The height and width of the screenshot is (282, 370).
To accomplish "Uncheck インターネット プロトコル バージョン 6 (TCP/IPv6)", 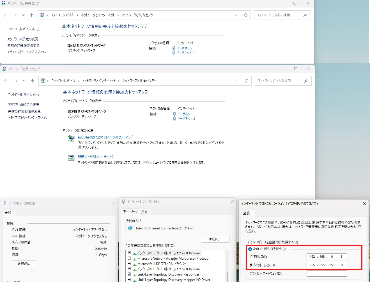I will point(129,269).
